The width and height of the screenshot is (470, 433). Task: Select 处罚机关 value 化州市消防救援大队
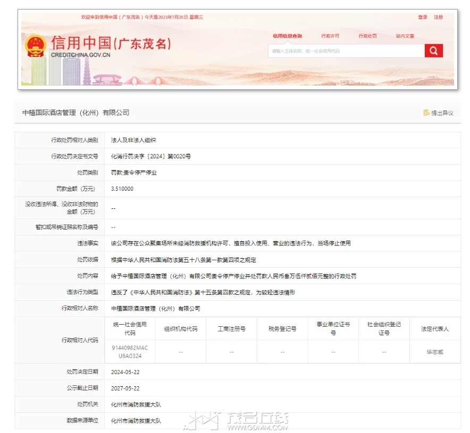pyautogui.click(x=136, y=404)
